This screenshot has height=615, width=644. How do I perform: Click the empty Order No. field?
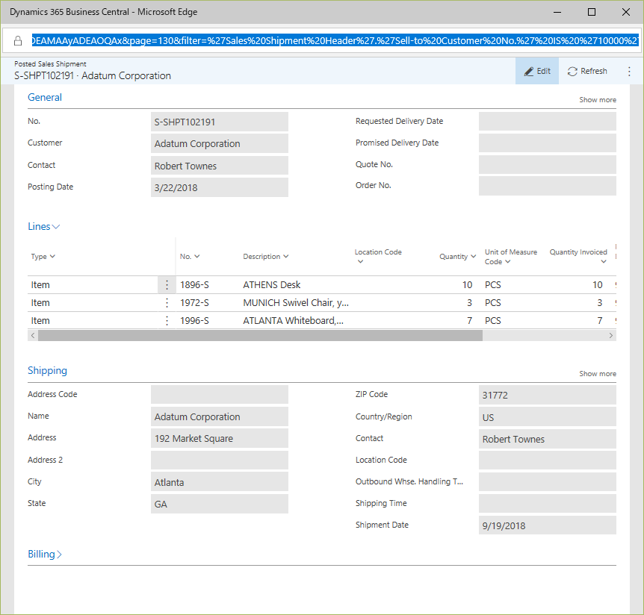[548, 186]
